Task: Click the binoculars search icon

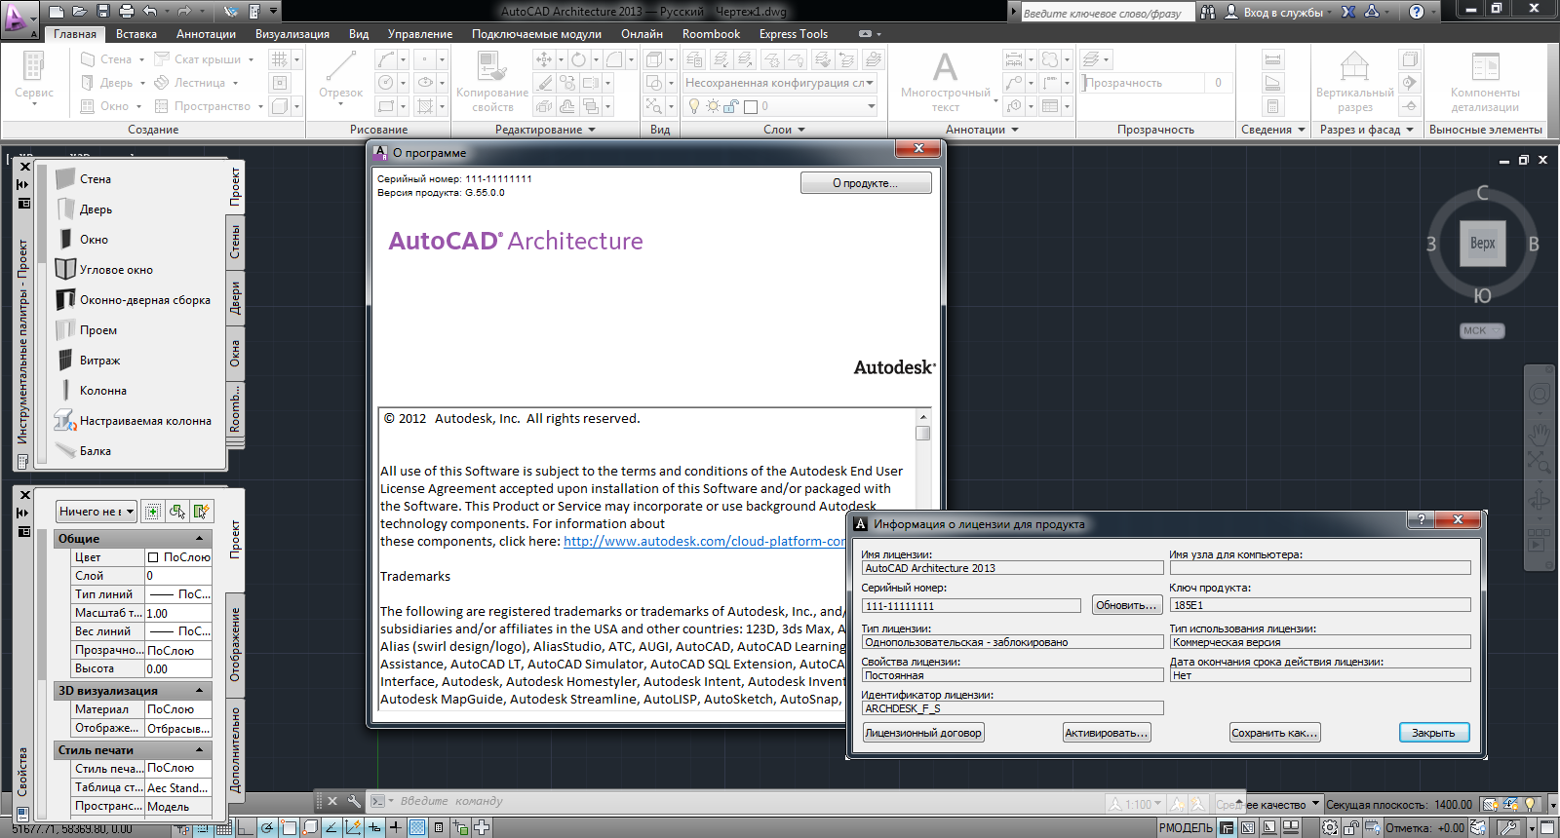Action: [1208, 12]
